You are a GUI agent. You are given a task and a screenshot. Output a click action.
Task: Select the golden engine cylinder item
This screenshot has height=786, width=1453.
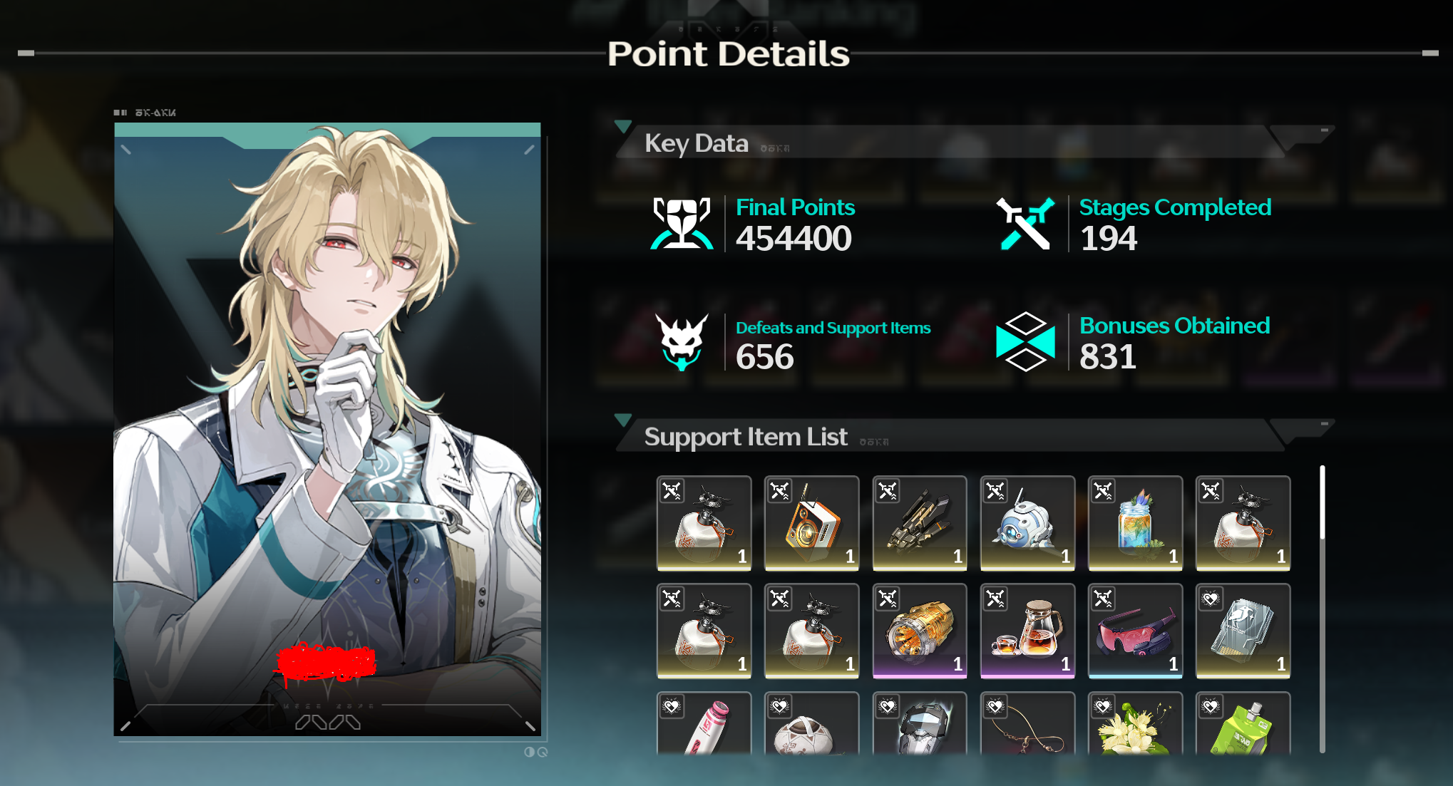click(x=920, y=631)
